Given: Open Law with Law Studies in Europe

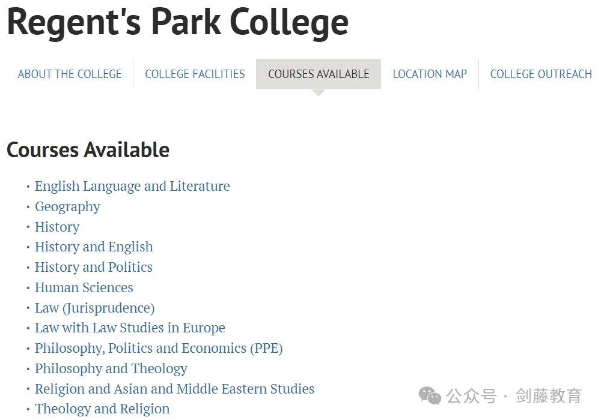Looking at the screenshot, I should click(x=130, y=328).
